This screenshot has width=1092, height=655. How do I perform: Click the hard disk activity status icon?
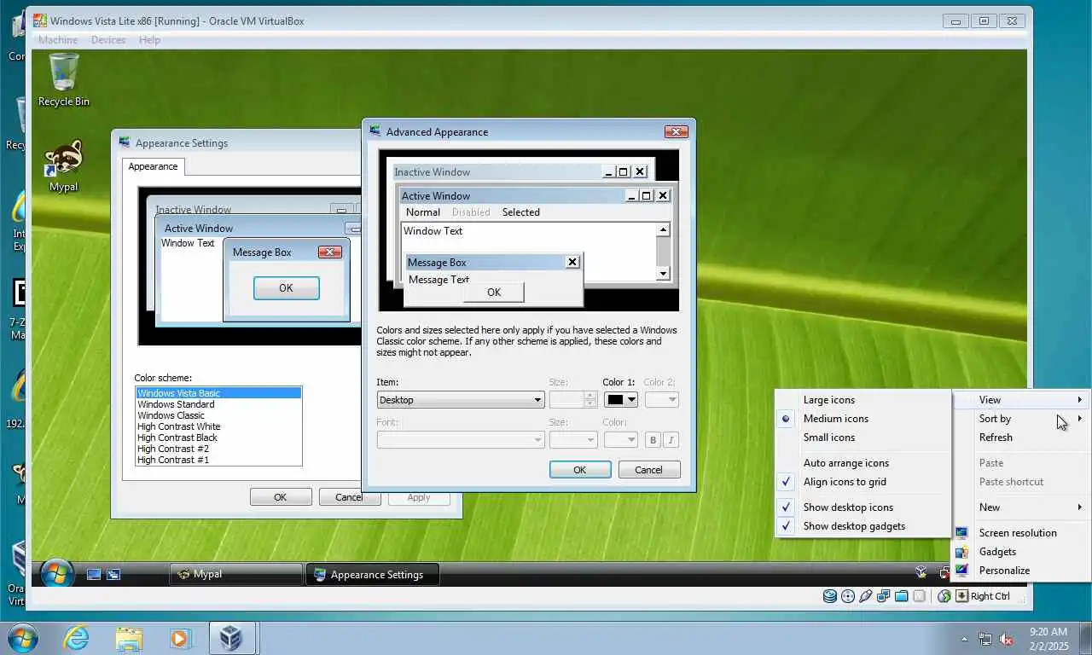pyautogui.click(x=829, y=596)
